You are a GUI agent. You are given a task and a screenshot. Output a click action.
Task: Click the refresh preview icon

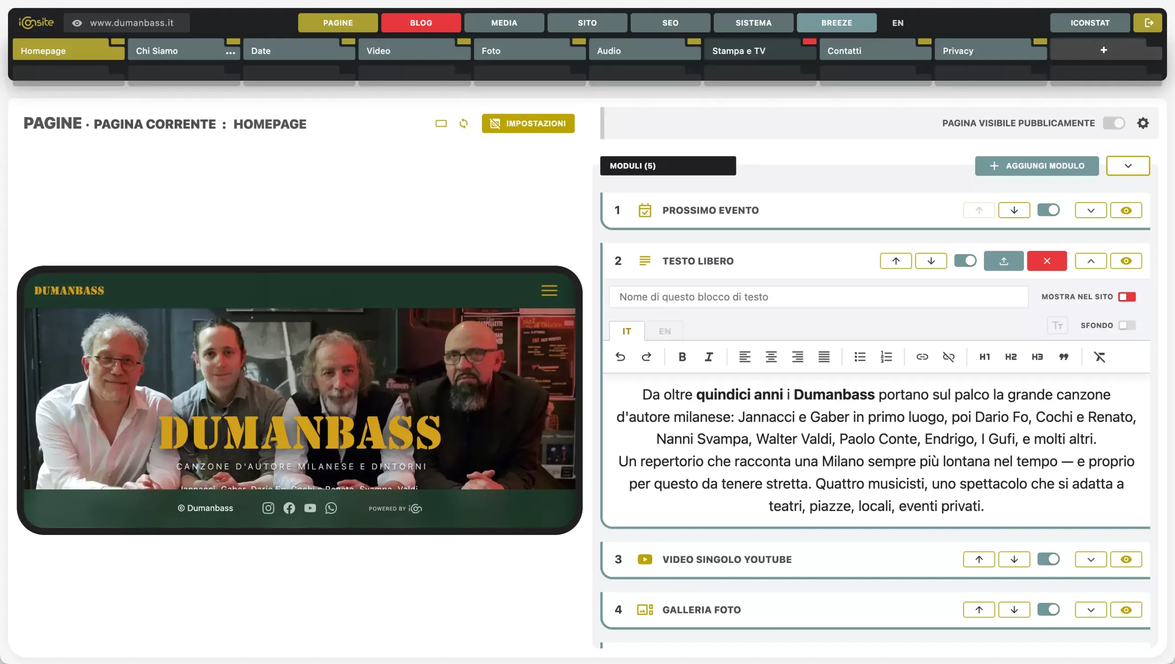(463, 123)
